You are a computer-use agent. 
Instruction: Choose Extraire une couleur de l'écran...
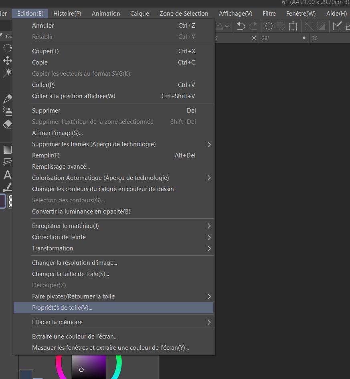tap(113, 337)
